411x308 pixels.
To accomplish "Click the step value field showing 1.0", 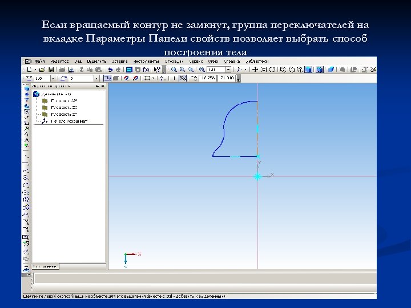I will (42, 78).
